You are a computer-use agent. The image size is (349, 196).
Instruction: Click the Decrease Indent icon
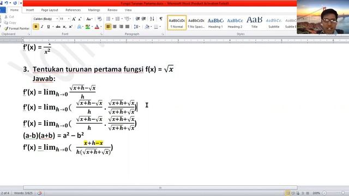point(137,19)
